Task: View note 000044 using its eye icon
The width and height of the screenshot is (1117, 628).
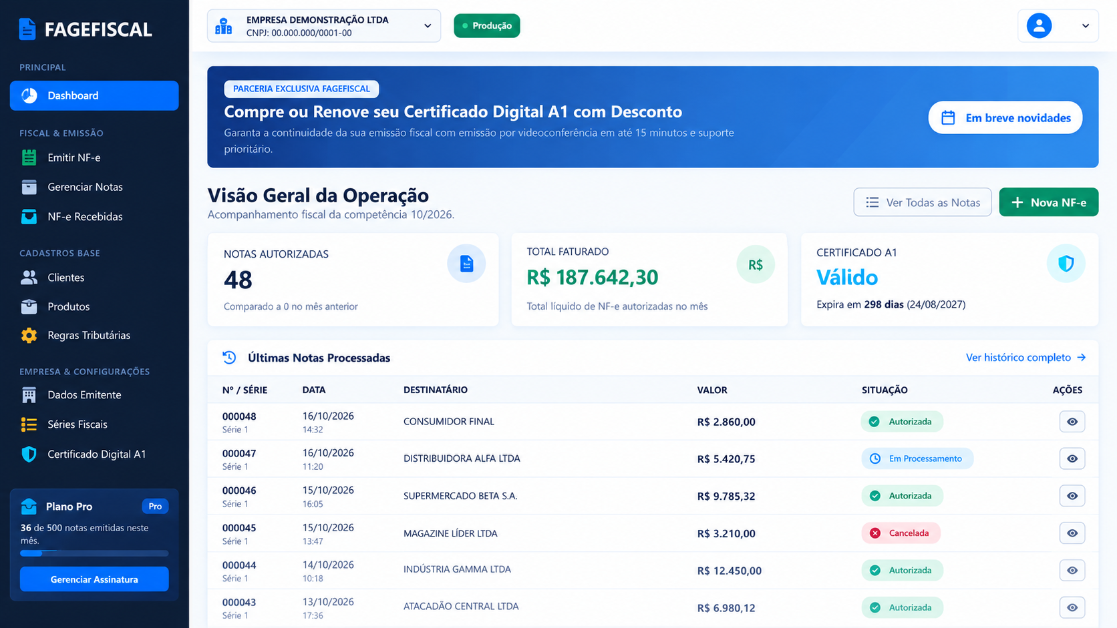Action: (x=1072, y=571)
